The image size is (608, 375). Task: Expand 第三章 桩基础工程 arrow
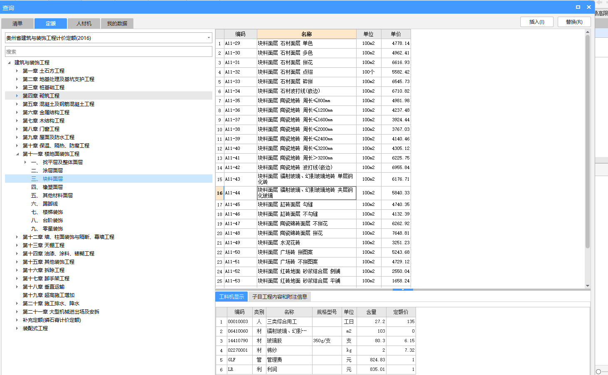point(17,88)
